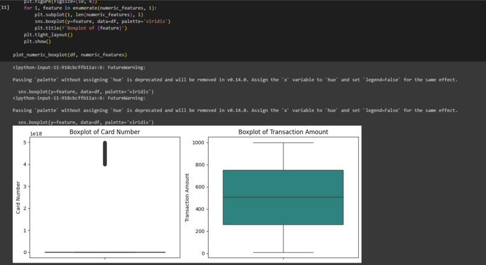Click the 'Transaction Amount' y-axis label
The image size is (486, 265).
[187, 198]
